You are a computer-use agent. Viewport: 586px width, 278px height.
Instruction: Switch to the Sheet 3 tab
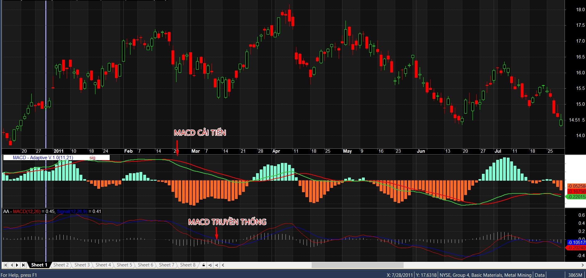click(82, 265)
